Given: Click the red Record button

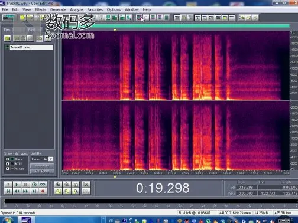Looking at the screenshot, I should click(x=43, y=191).
